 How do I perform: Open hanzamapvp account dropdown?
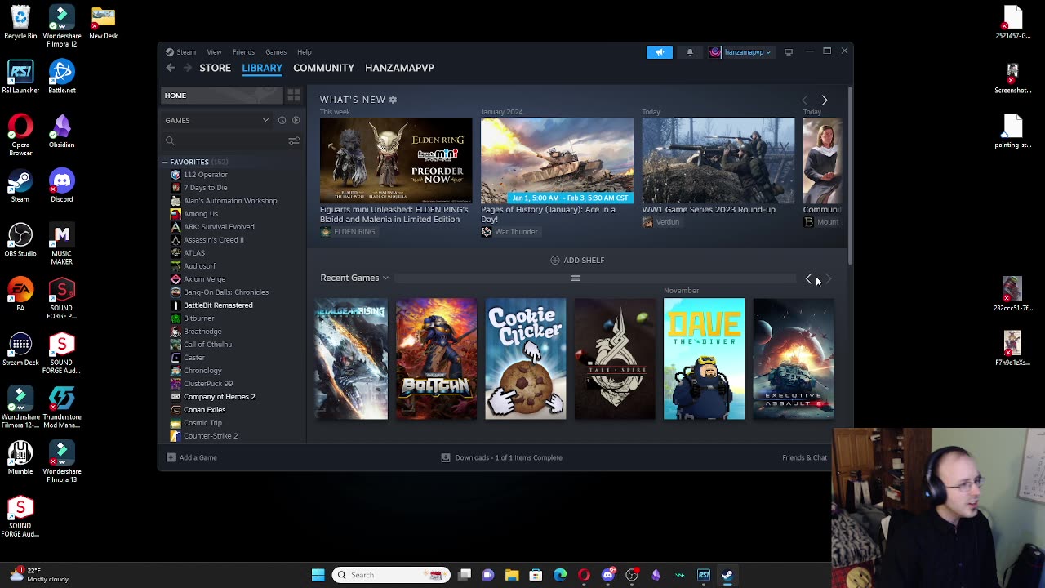[740, 52]
